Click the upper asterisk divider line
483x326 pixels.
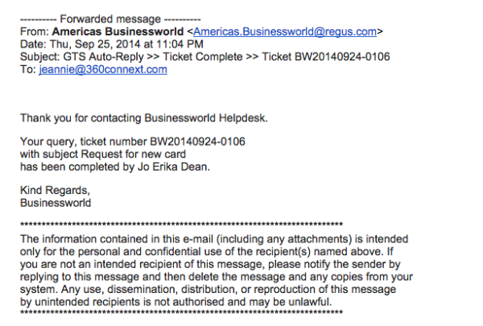(181, 225)
